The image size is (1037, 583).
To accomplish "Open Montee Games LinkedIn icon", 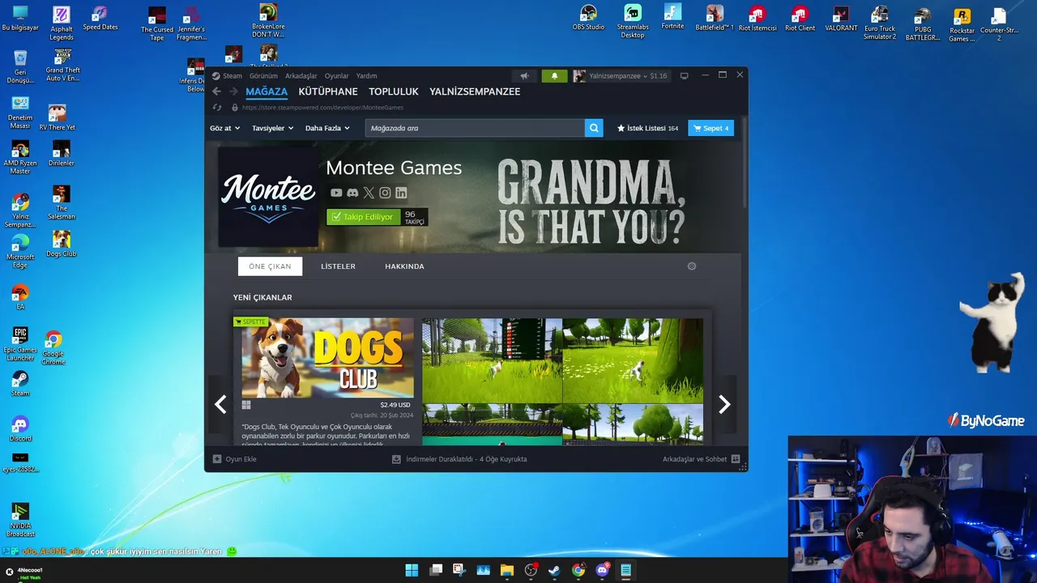I will [401, 193].
